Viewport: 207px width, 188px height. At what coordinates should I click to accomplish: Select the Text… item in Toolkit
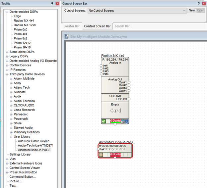pyautogui.click(x=14, y=186)
